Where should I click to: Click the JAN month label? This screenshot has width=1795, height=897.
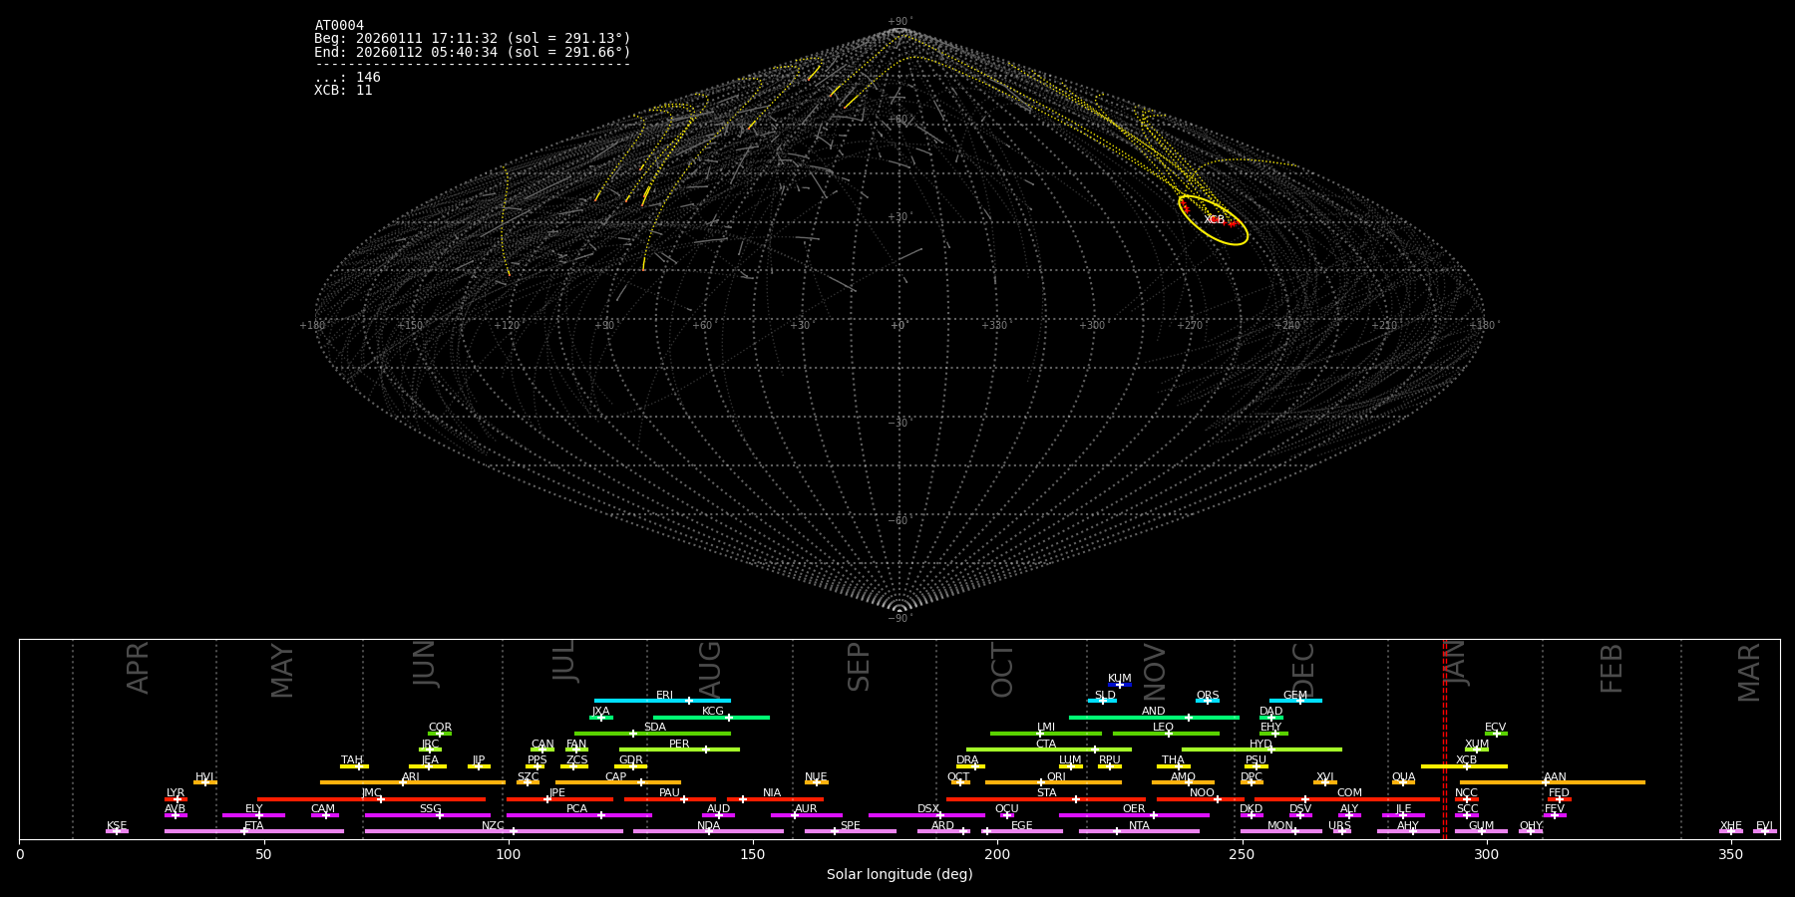coord(1457,664)
